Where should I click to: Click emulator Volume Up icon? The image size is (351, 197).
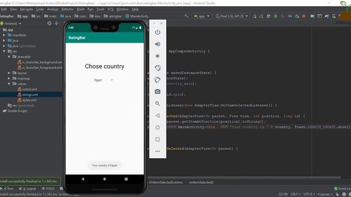[157, 44]
